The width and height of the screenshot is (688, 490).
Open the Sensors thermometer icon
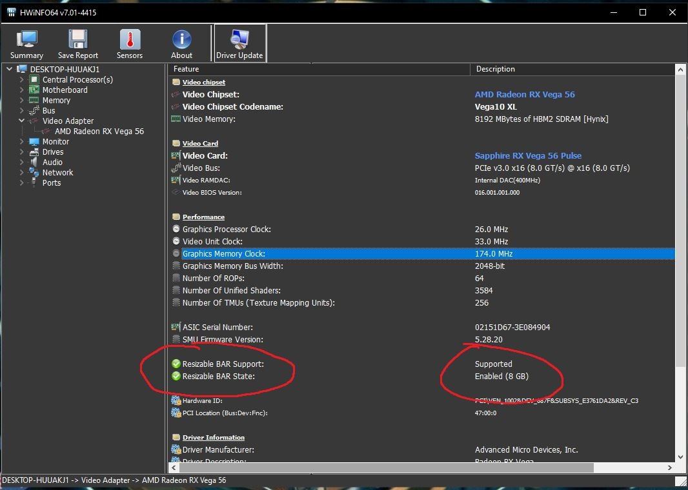pos(130,39)
